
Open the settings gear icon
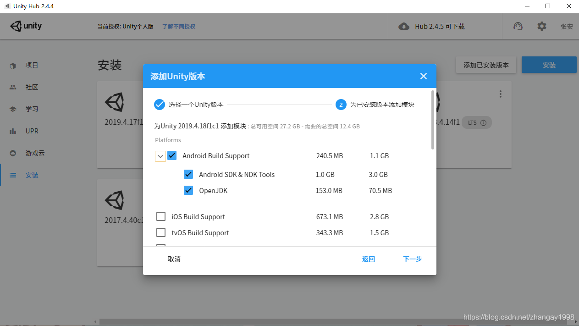point(542,26)
